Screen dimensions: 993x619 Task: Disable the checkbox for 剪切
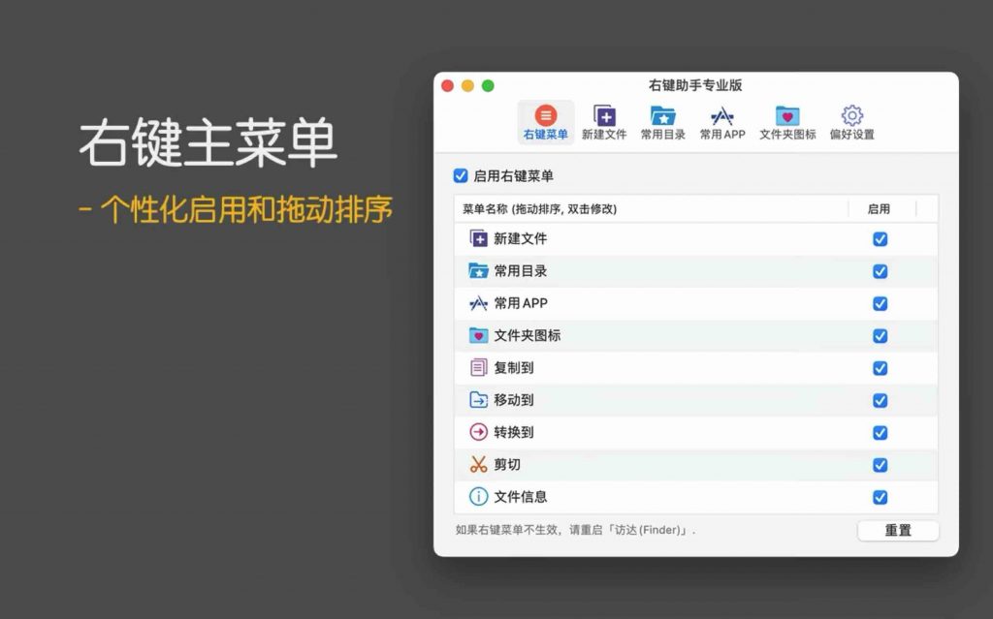[880, 464]
